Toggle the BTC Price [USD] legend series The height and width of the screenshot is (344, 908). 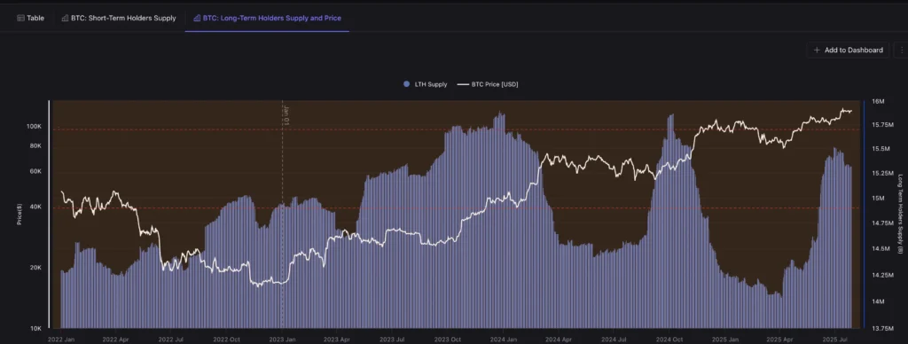click(x=488, y=84)
